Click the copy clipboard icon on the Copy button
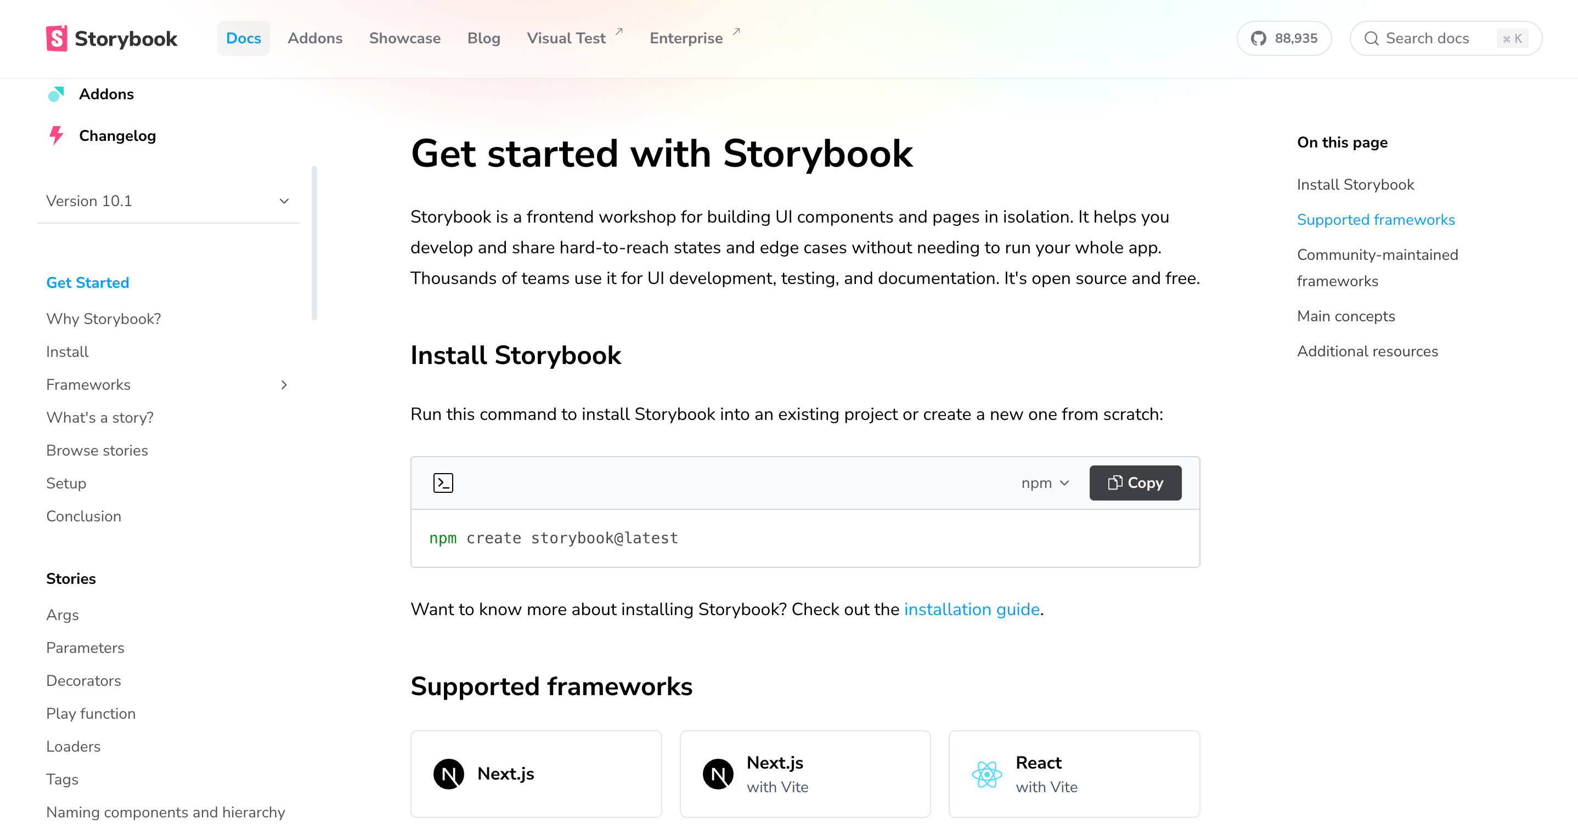This screenshot has width=1578, height=830. [x=1116, y=482]
